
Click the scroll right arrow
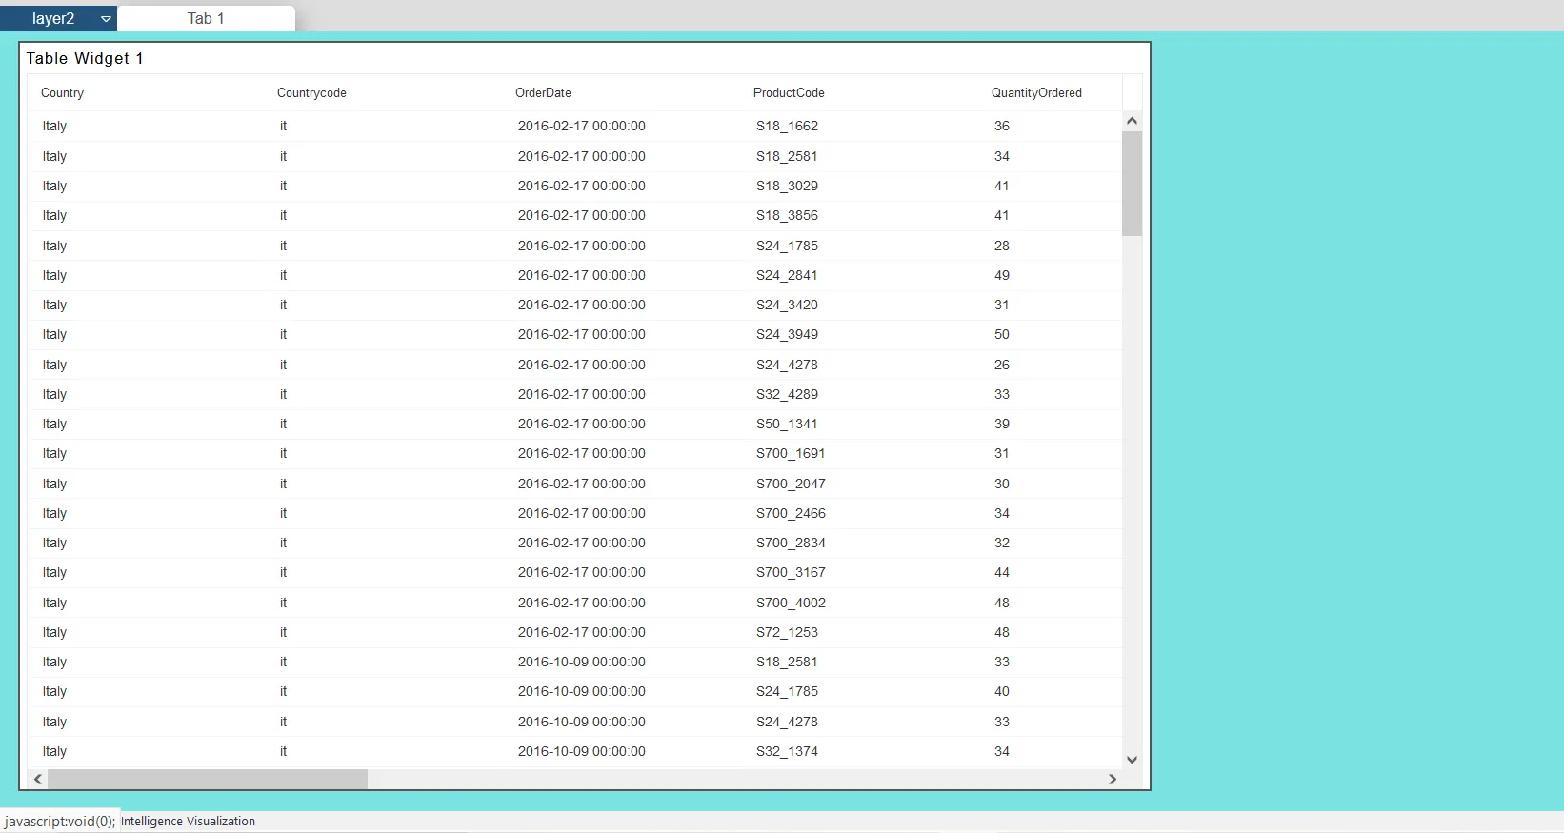click(x=1112, y=779)
